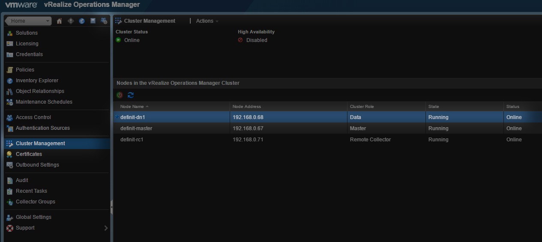Go to Certificates page
The image size is (542, 242).
(29, 154)
